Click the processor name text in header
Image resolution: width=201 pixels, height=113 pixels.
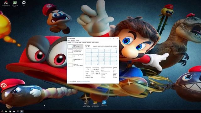pos(105,46)
